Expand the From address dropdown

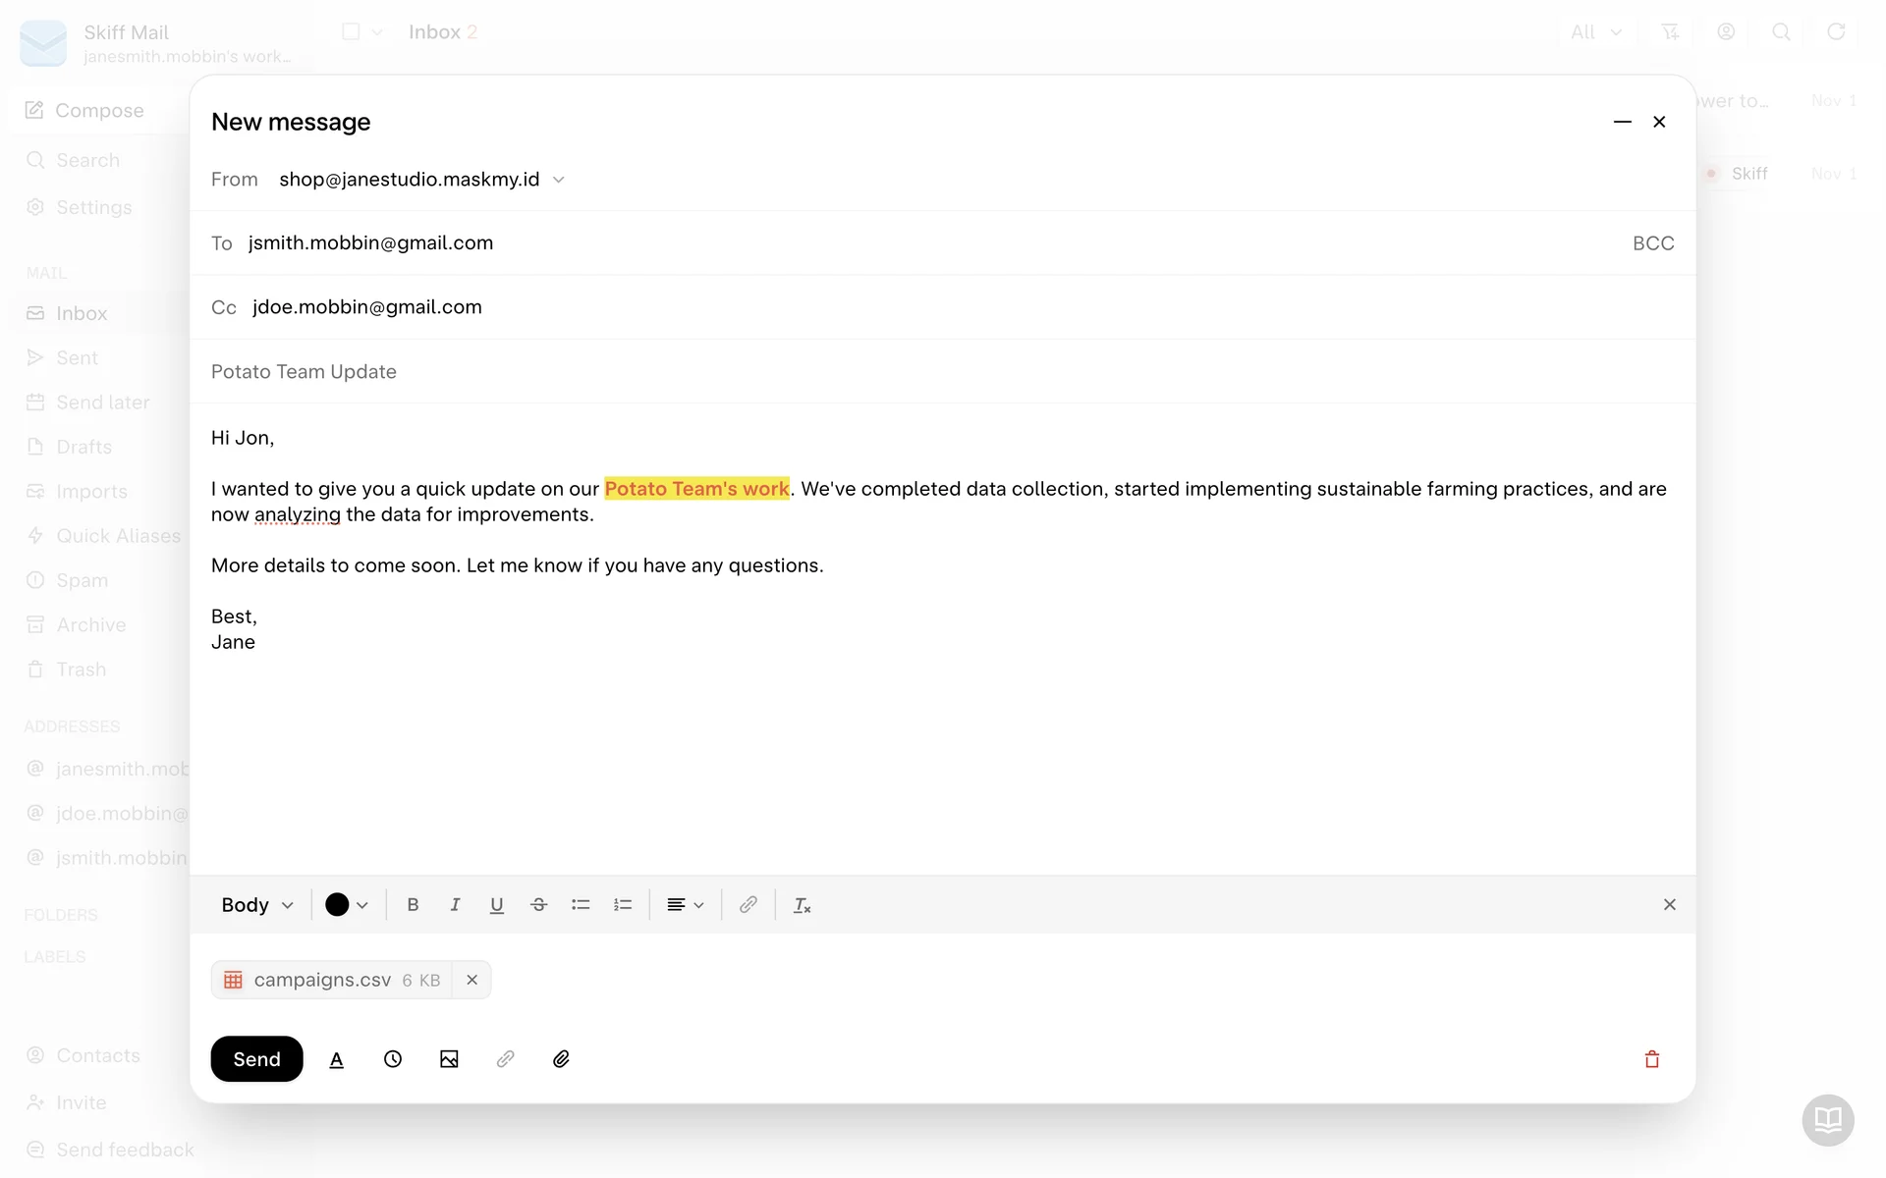(559, 180)
